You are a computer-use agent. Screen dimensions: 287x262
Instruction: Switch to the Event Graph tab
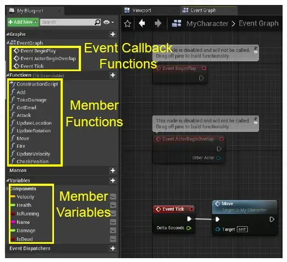pyautogui.click(x=203, y=10)
